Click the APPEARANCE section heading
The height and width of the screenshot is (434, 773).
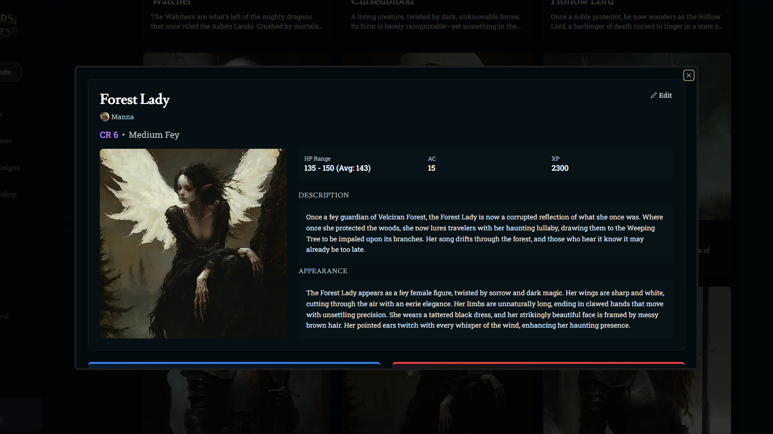pyautogui.click(x=323, y=271)
